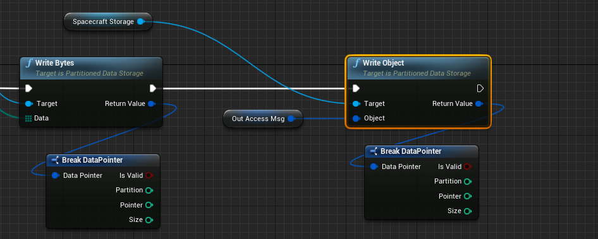Click Pointer pin under Write Bytes
Image resolution: width=598 pixels, height=239 pixels.
point(149,205)
